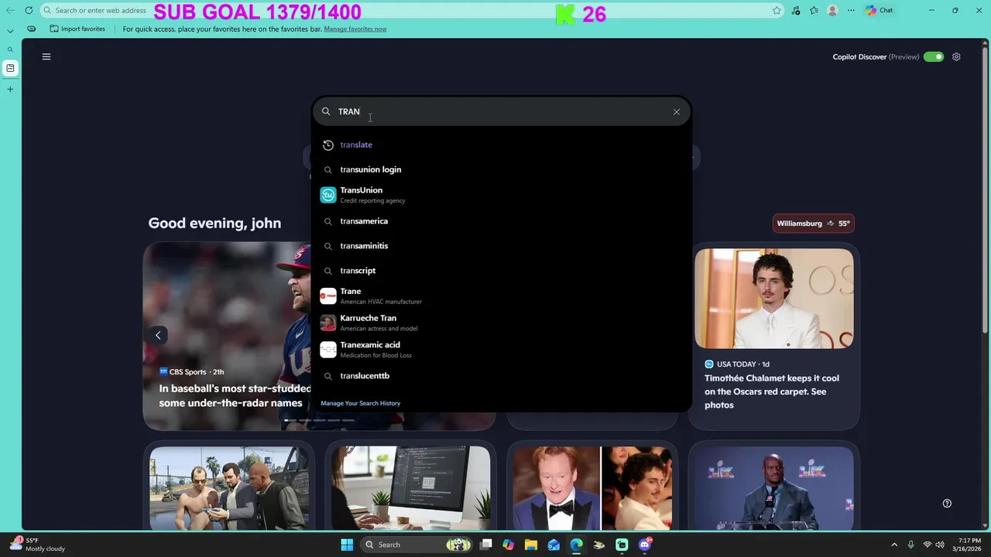Viewport: 991px width, 557px height.
Task: Open weather widget 55°F Mostly cloudy
Action: point(38,545)
